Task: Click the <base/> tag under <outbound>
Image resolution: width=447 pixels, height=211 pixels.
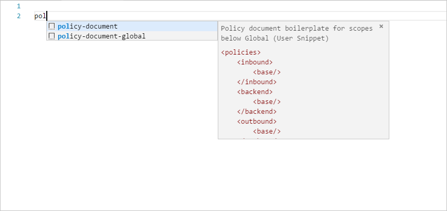Action: click(267, 131)
